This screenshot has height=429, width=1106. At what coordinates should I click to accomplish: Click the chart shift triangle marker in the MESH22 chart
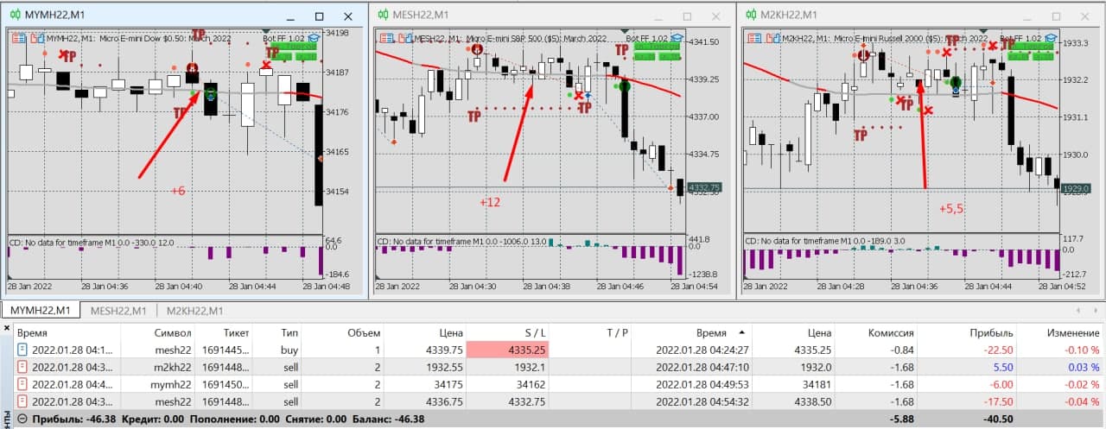tap(624, 31)
